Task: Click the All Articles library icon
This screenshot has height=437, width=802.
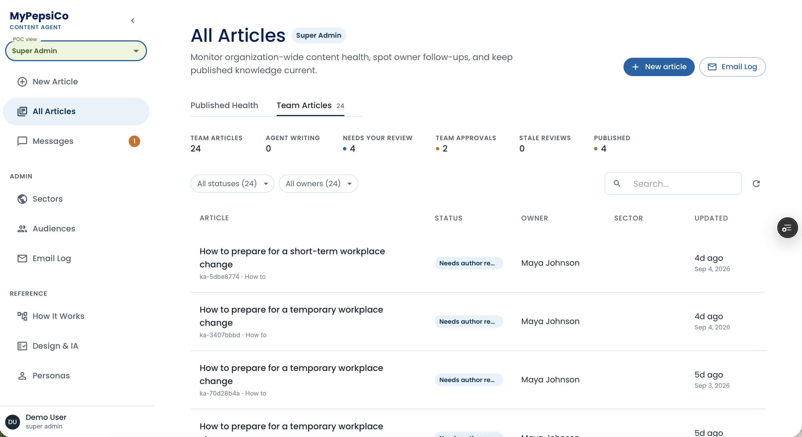Action: pyautogui.click(x=22, y=112)
